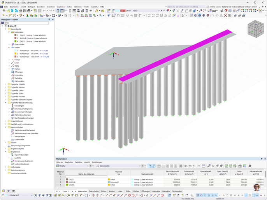Expand the Querschnitte tree node

pyautogui.click(x=9, y=44)
